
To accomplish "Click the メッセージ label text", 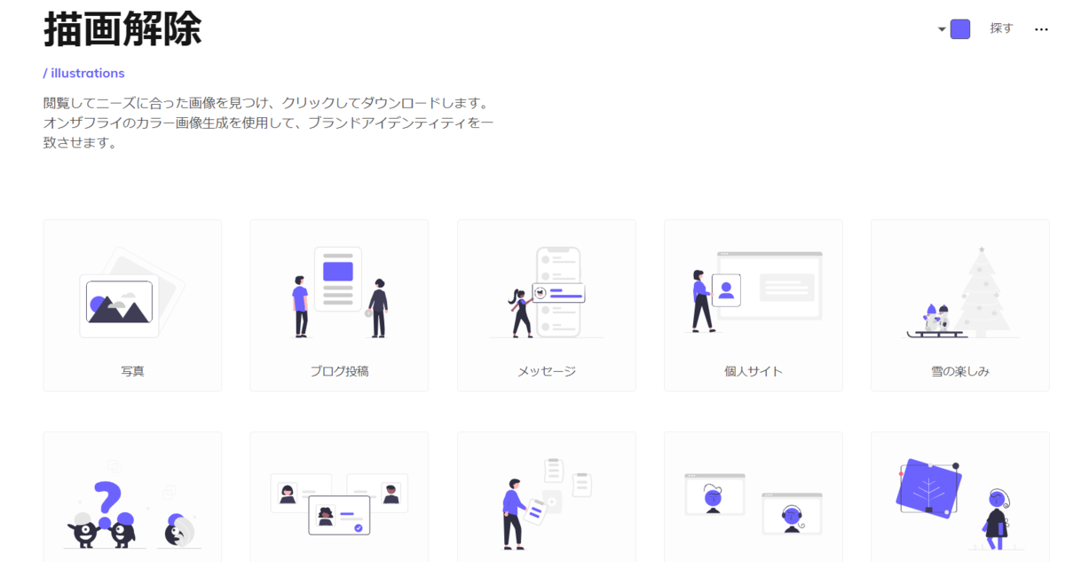I will pyautogui.click(x=547, y=371).
